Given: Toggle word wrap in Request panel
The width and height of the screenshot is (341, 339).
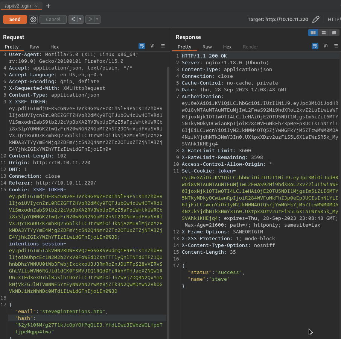Looking at the screenshot, I should [x=142, y=46].
